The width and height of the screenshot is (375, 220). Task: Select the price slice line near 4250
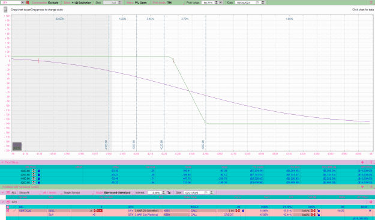tap(206, 83)
